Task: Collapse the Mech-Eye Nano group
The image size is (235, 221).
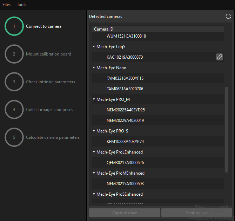Action: [x=94, y=68]
